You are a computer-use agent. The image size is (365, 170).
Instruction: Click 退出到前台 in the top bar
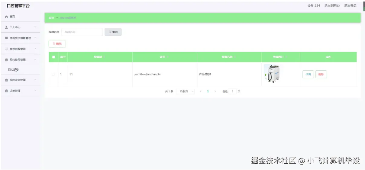(x=332, y=6)
